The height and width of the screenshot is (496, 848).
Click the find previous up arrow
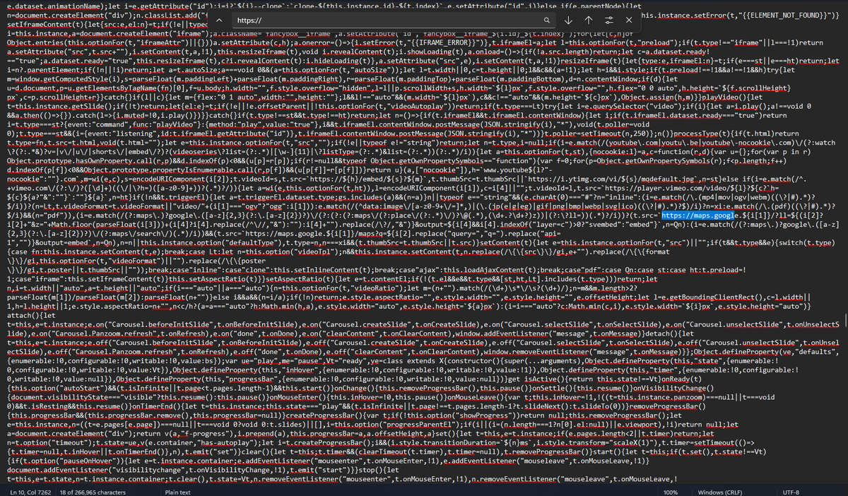pos(589,20)
